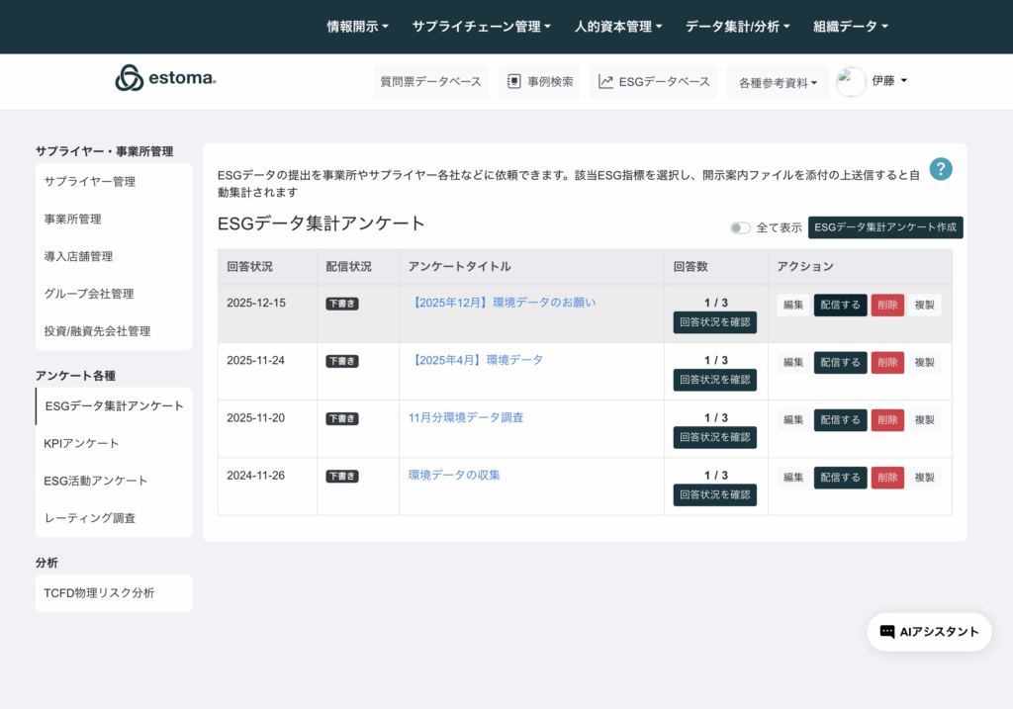
Task: Click the user avatar for 伊藤
Action: [851, 82]
